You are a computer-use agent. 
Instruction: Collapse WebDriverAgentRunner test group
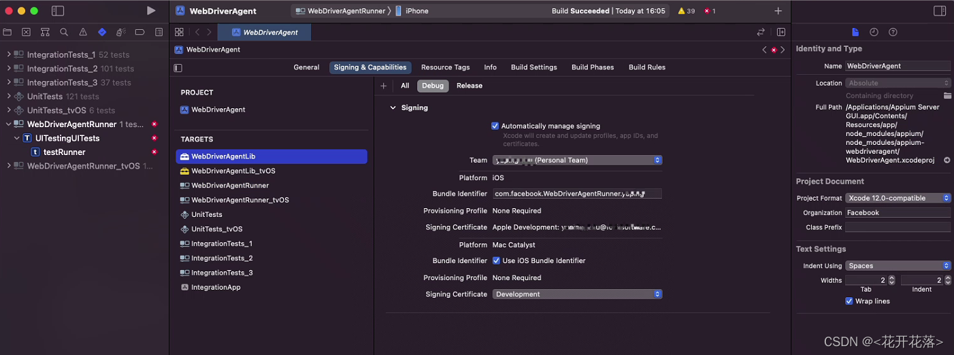tap(8, 124)
